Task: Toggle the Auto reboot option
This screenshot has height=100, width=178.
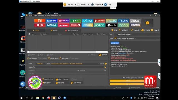Action: pyautogui.click(x=74, y=58)
